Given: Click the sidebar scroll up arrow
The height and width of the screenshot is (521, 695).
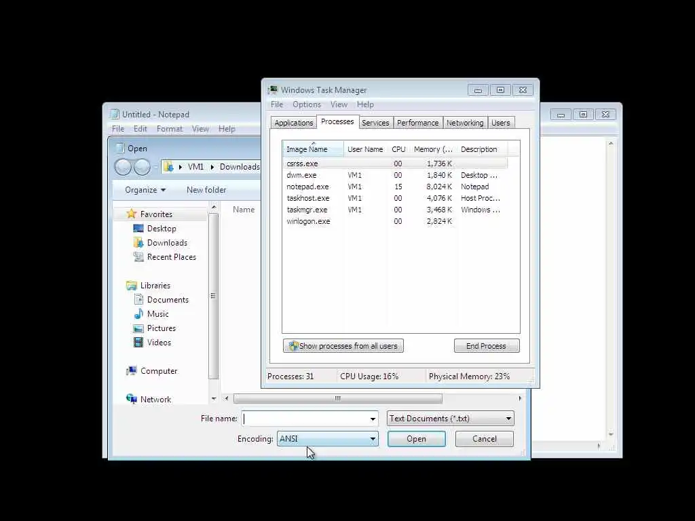Looking at the screenshot, I should (214, 208).
